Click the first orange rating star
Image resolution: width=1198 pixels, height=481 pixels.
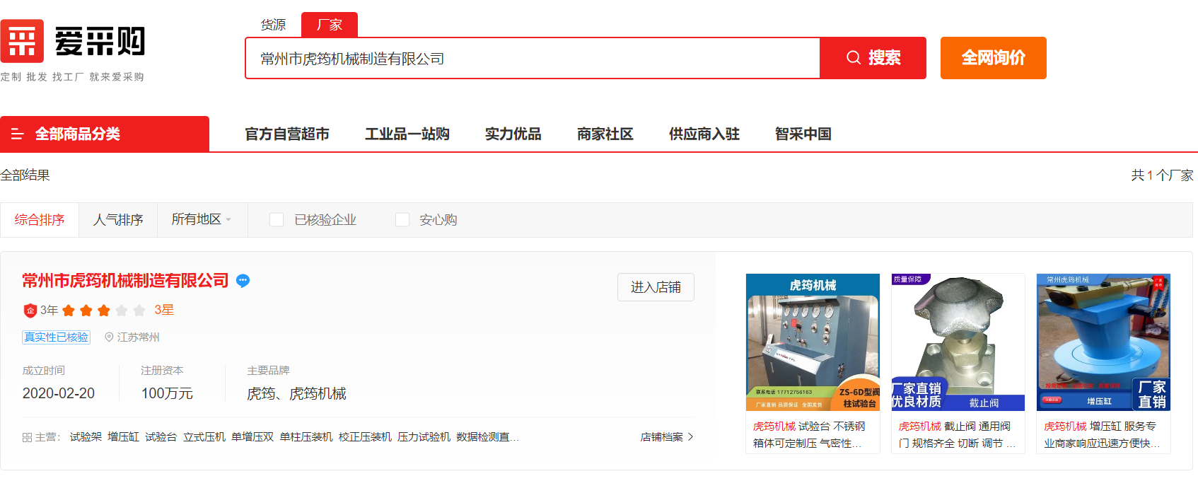tap(69, 311)
